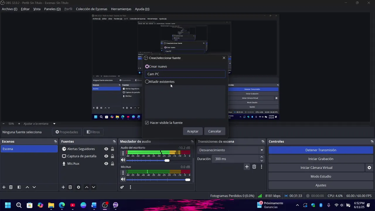
Task: Open Audio del escritorio three-dot options
Action: click(x=123, y=153)
